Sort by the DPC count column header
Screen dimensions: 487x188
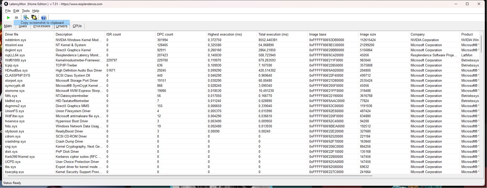(181, 34)
